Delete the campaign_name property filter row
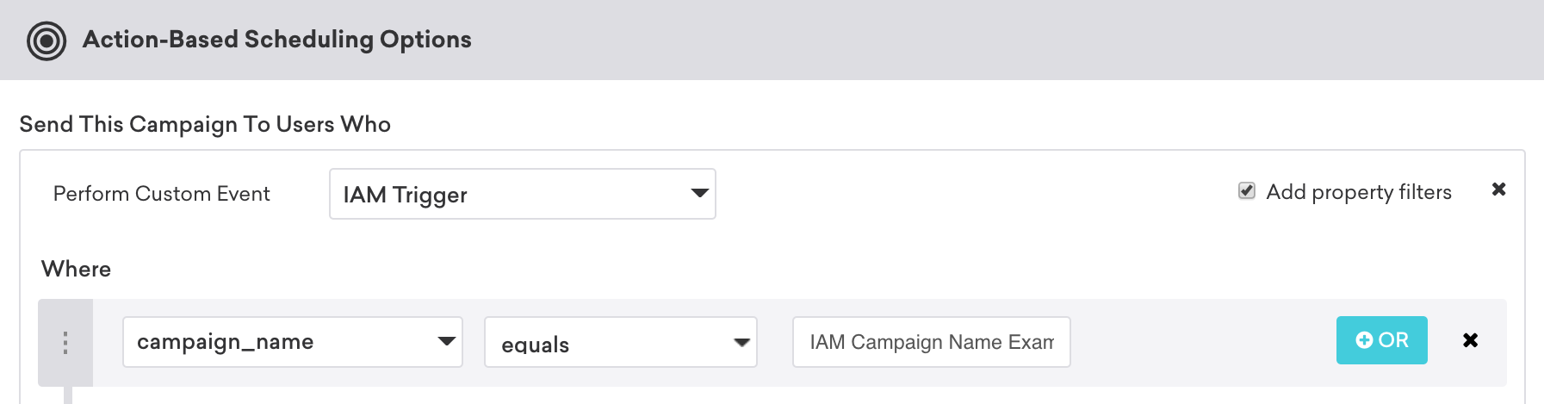The width and height of the screenshot is (1544, 404). (1470, 340)
